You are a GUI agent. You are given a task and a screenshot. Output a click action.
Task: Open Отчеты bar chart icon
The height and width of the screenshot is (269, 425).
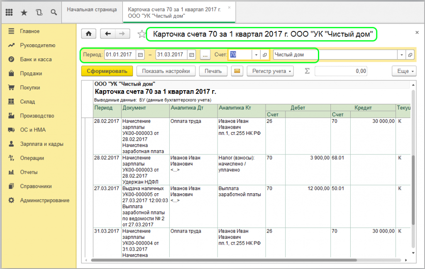click(11, 172)
